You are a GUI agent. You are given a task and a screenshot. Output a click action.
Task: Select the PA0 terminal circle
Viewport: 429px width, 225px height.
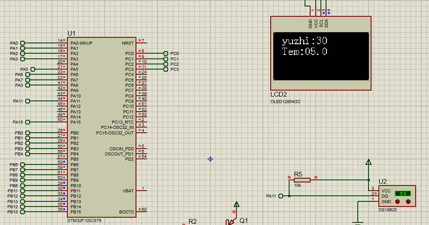tap(22, 43)
